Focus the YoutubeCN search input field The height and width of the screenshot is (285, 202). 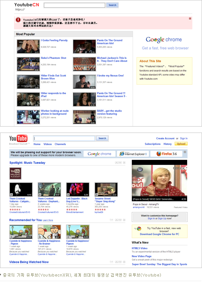point(74,5)
